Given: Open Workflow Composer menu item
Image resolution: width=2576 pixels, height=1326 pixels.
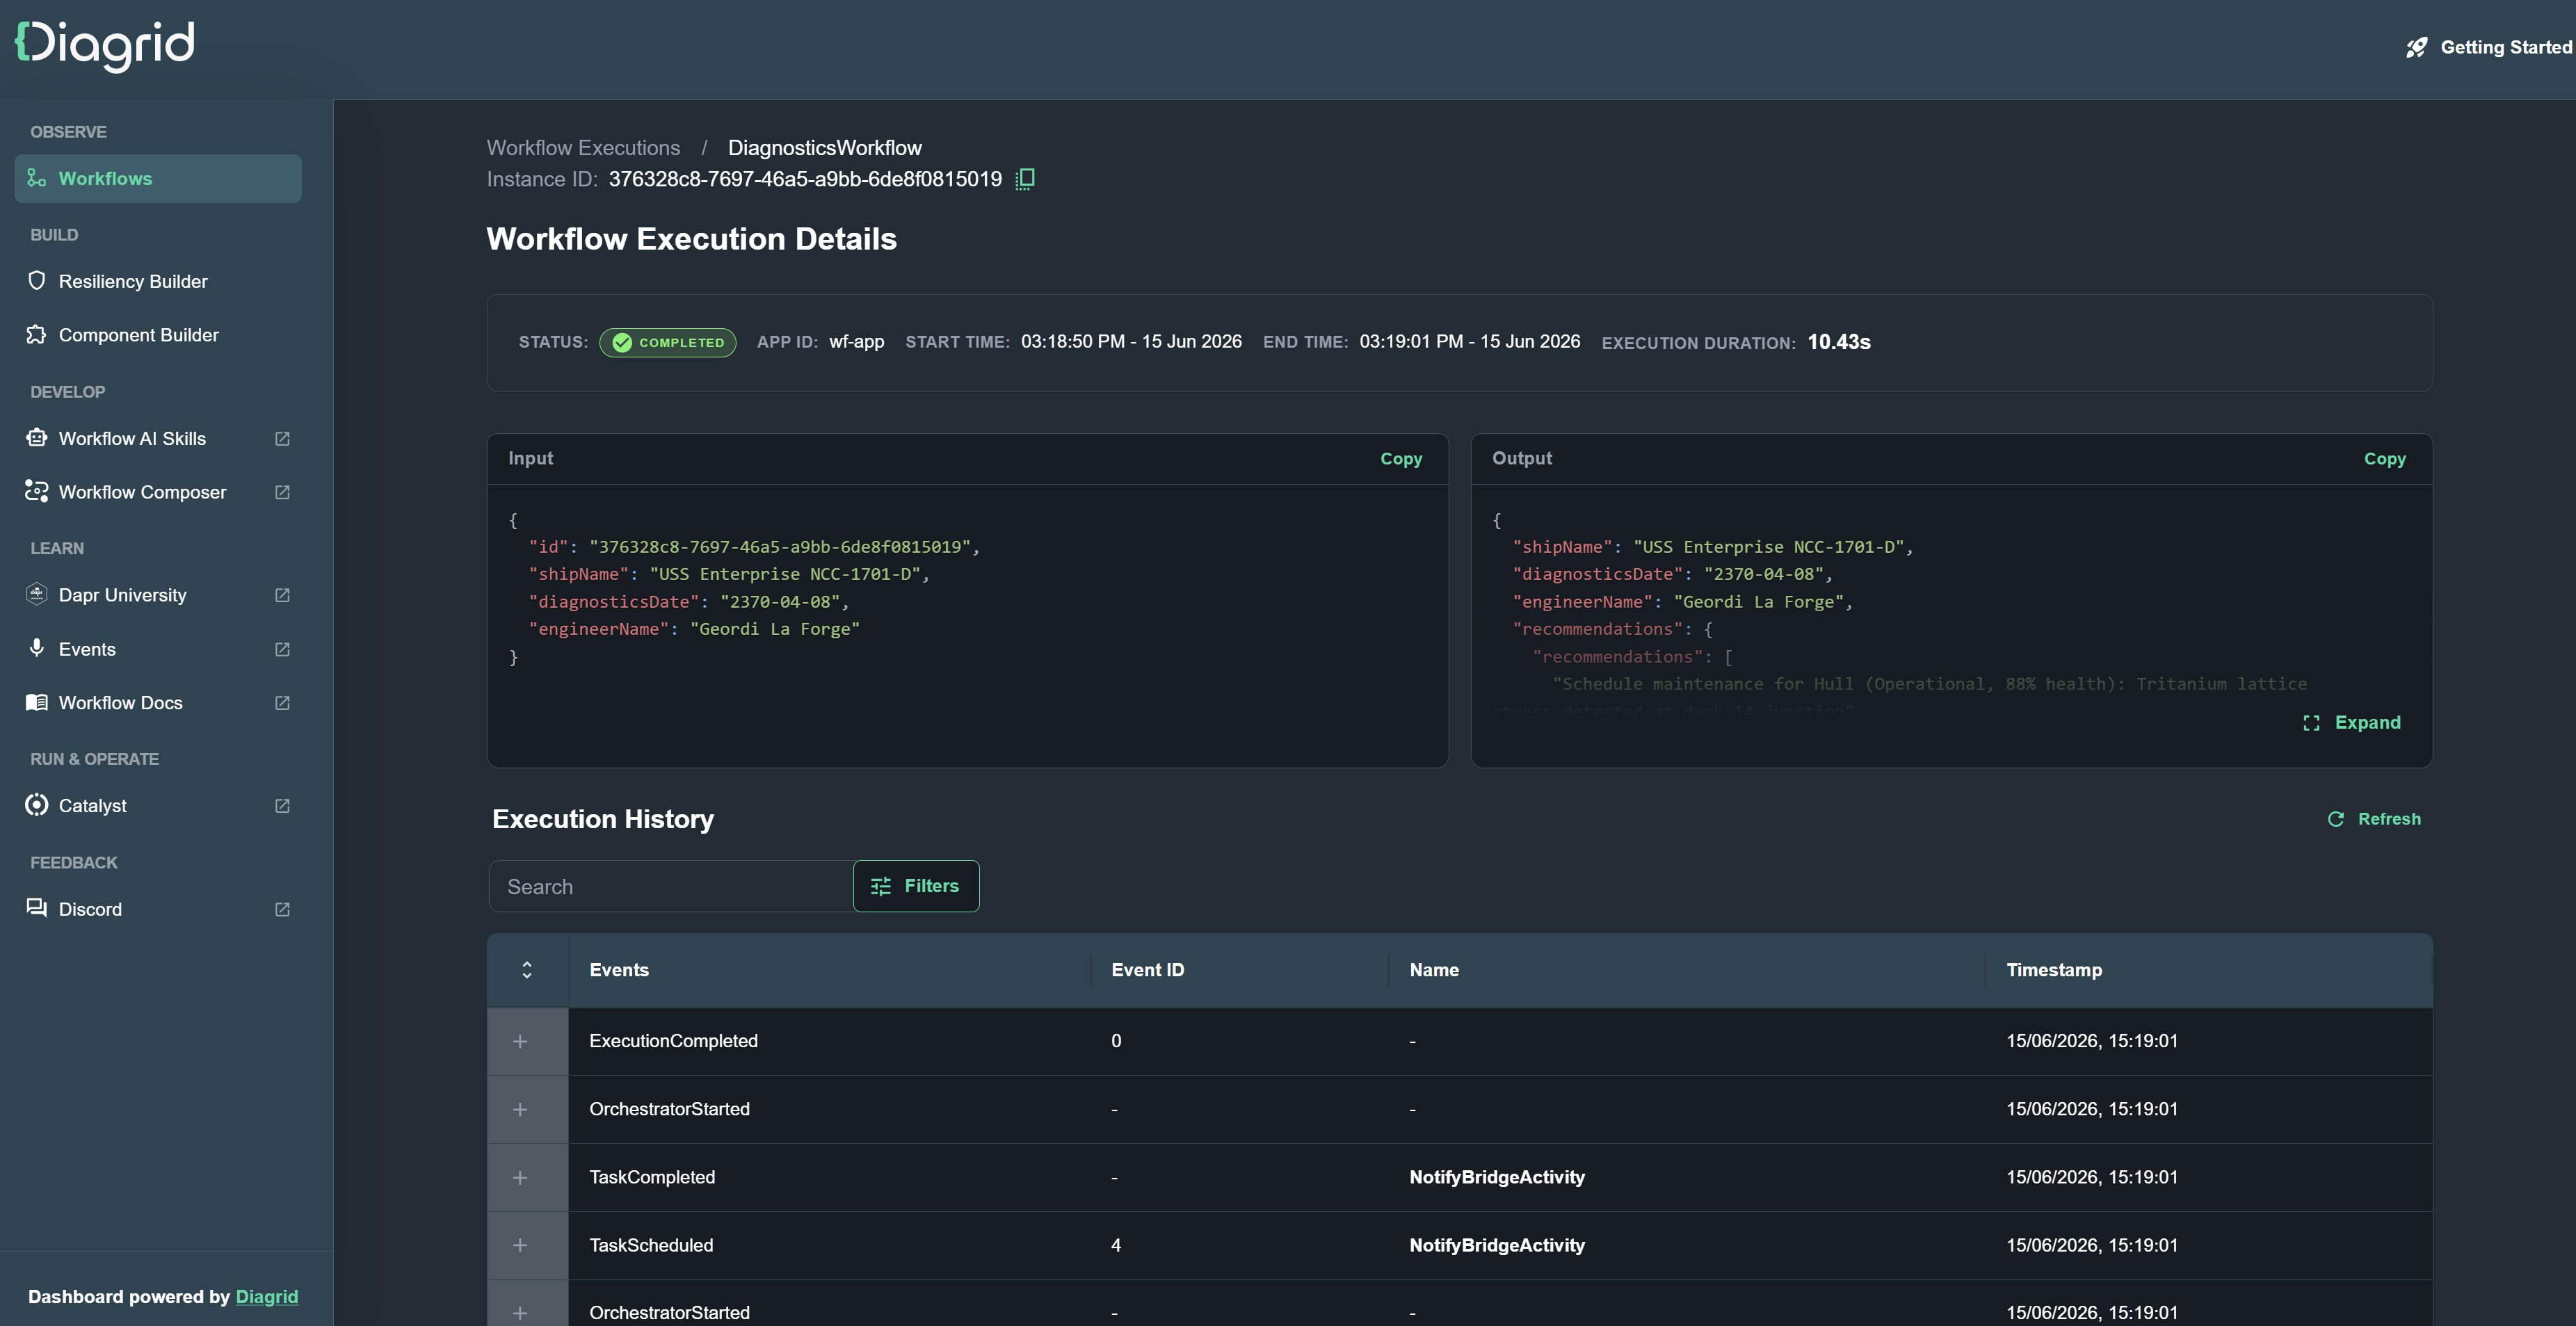Looking at the screenshot, I should [142, 492].
